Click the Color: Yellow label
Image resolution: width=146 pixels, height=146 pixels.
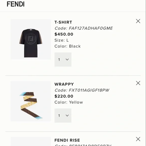pyautogui.click(x=69, y=102)
